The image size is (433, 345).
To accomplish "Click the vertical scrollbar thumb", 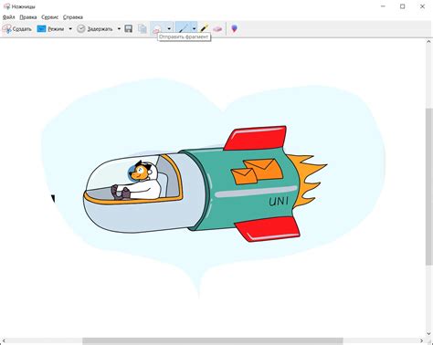I will pyautogui.click(x=428, y=186).
